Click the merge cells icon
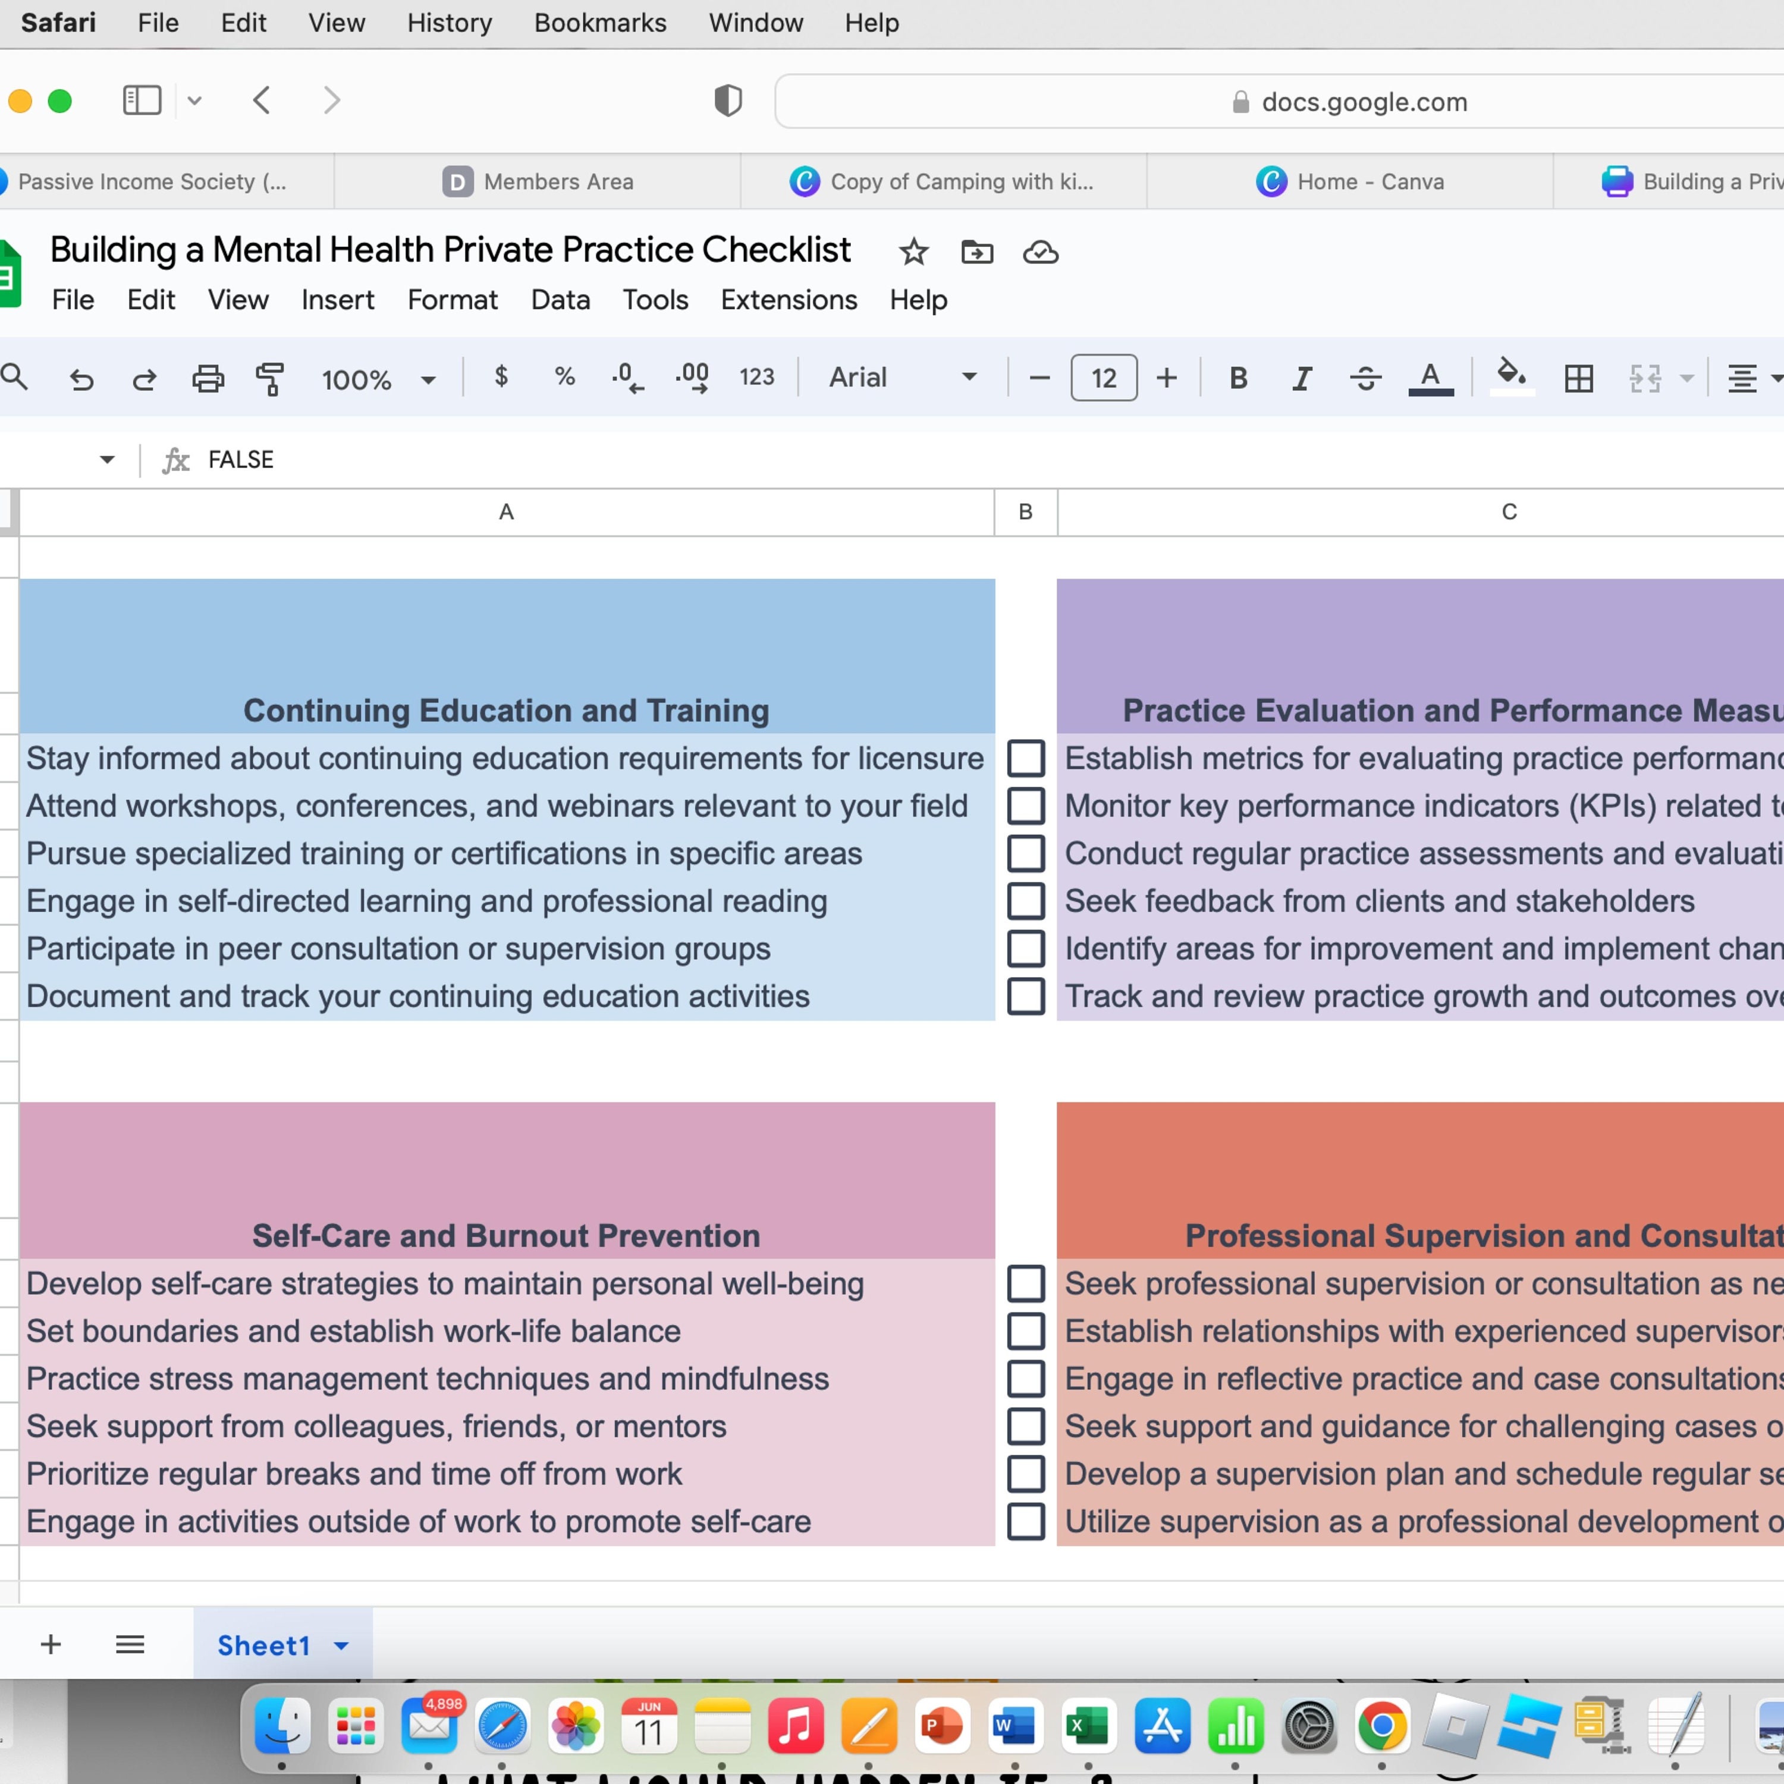Viewport: 1784px width, 1784px height. [x=1645, y=378]
